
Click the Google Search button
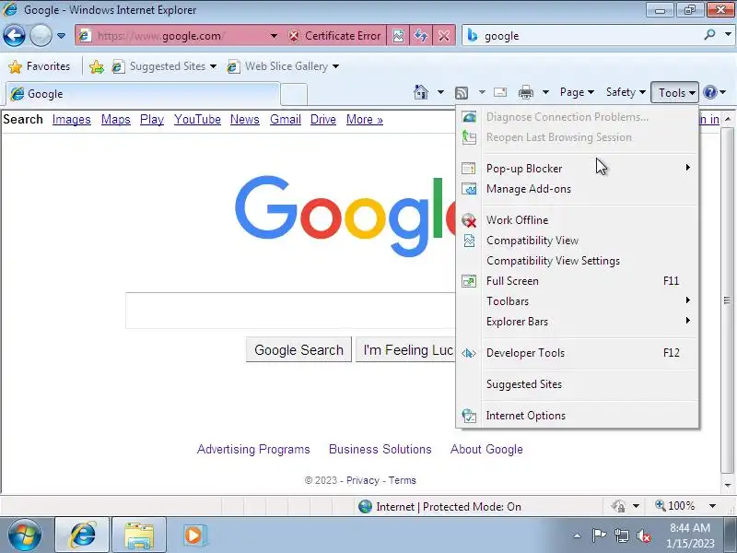298,350
